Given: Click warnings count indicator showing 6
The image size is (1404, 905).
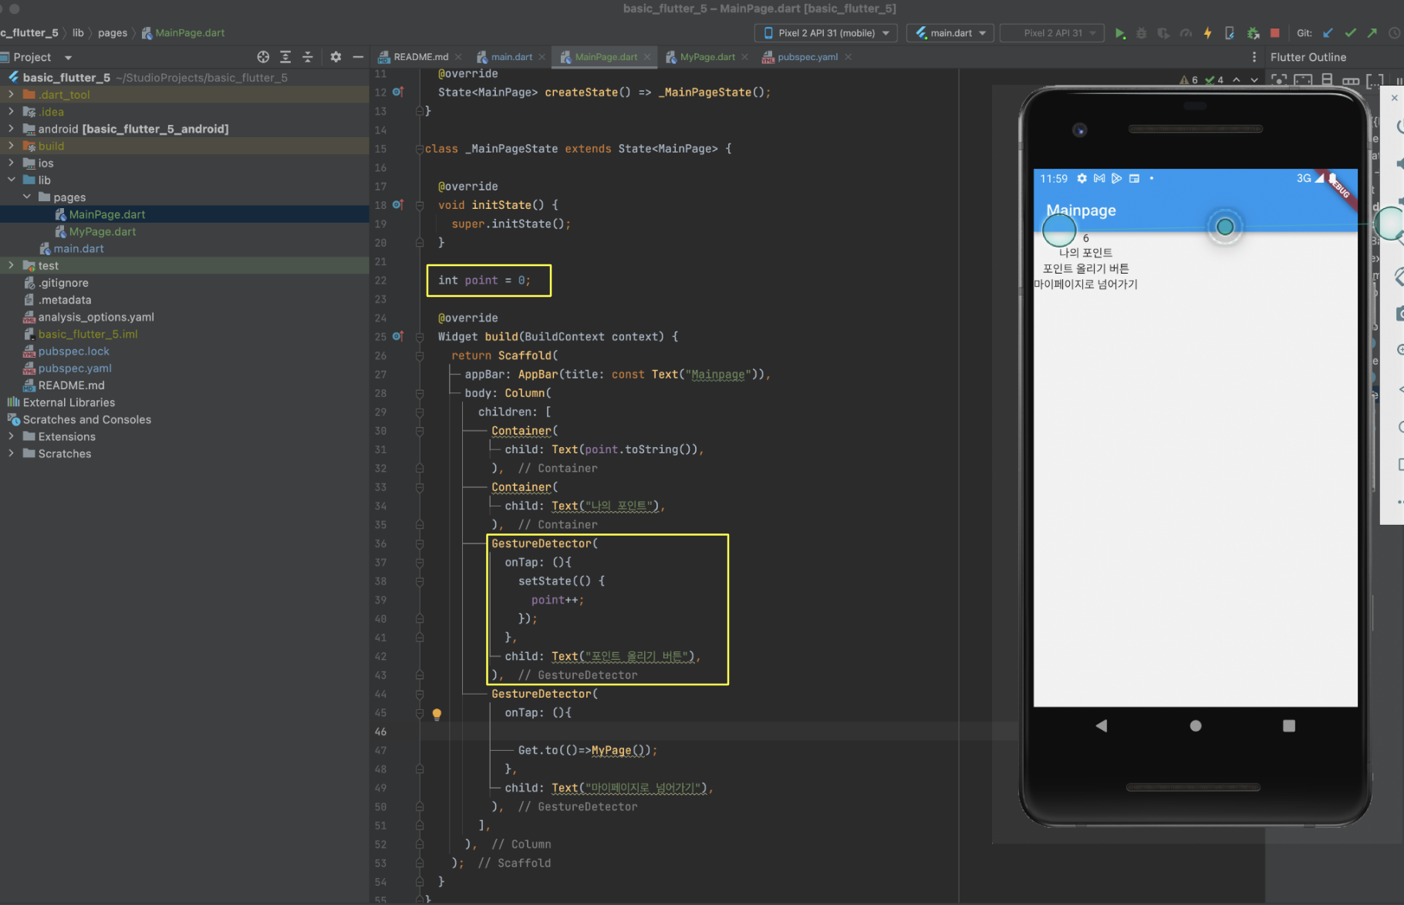Looking at the screenshot, I should [1189, 80].
